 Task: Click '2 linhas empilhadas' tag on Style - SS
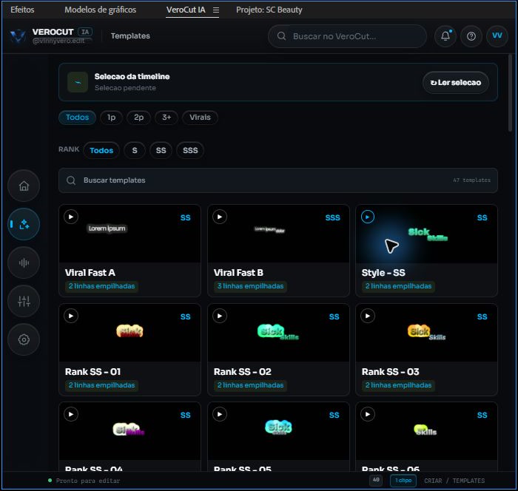coord(398,286)
